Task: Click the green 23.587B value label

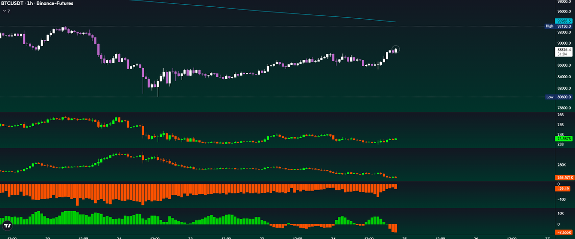Action: tap(563, 139)
